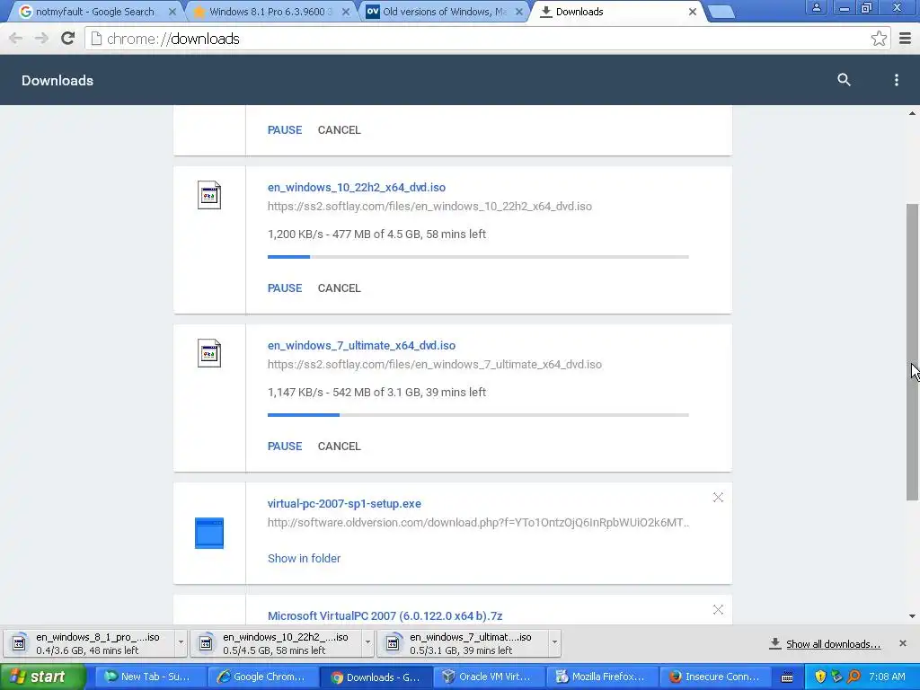Switch to Google Chrome IE taskbar button
This screenshot has height=690, width=920.
click(x=263, y=677)
